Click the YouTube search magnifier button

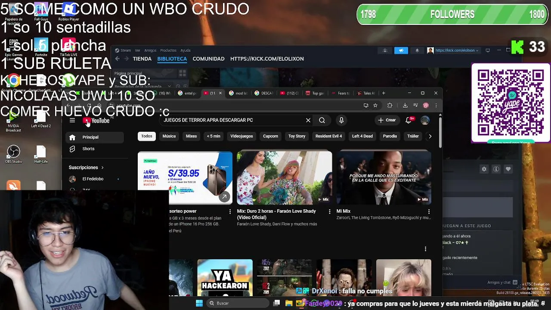pyautogui.click(x=322, y=120)
